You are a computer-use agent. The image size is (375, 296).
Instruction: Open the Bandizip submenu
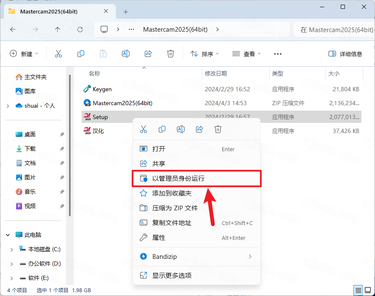(x=196, y=257)
